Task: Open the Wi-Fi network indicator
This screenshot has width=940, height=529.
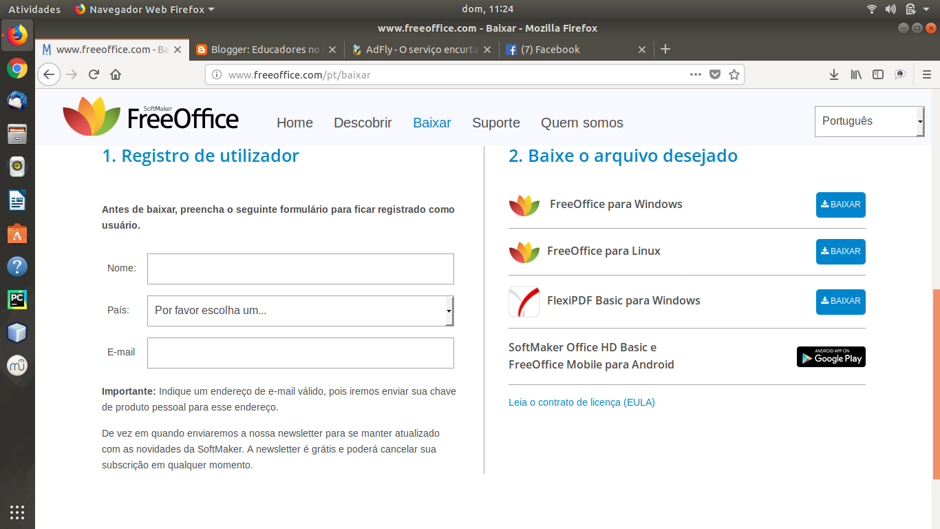Action: (872, 9)
